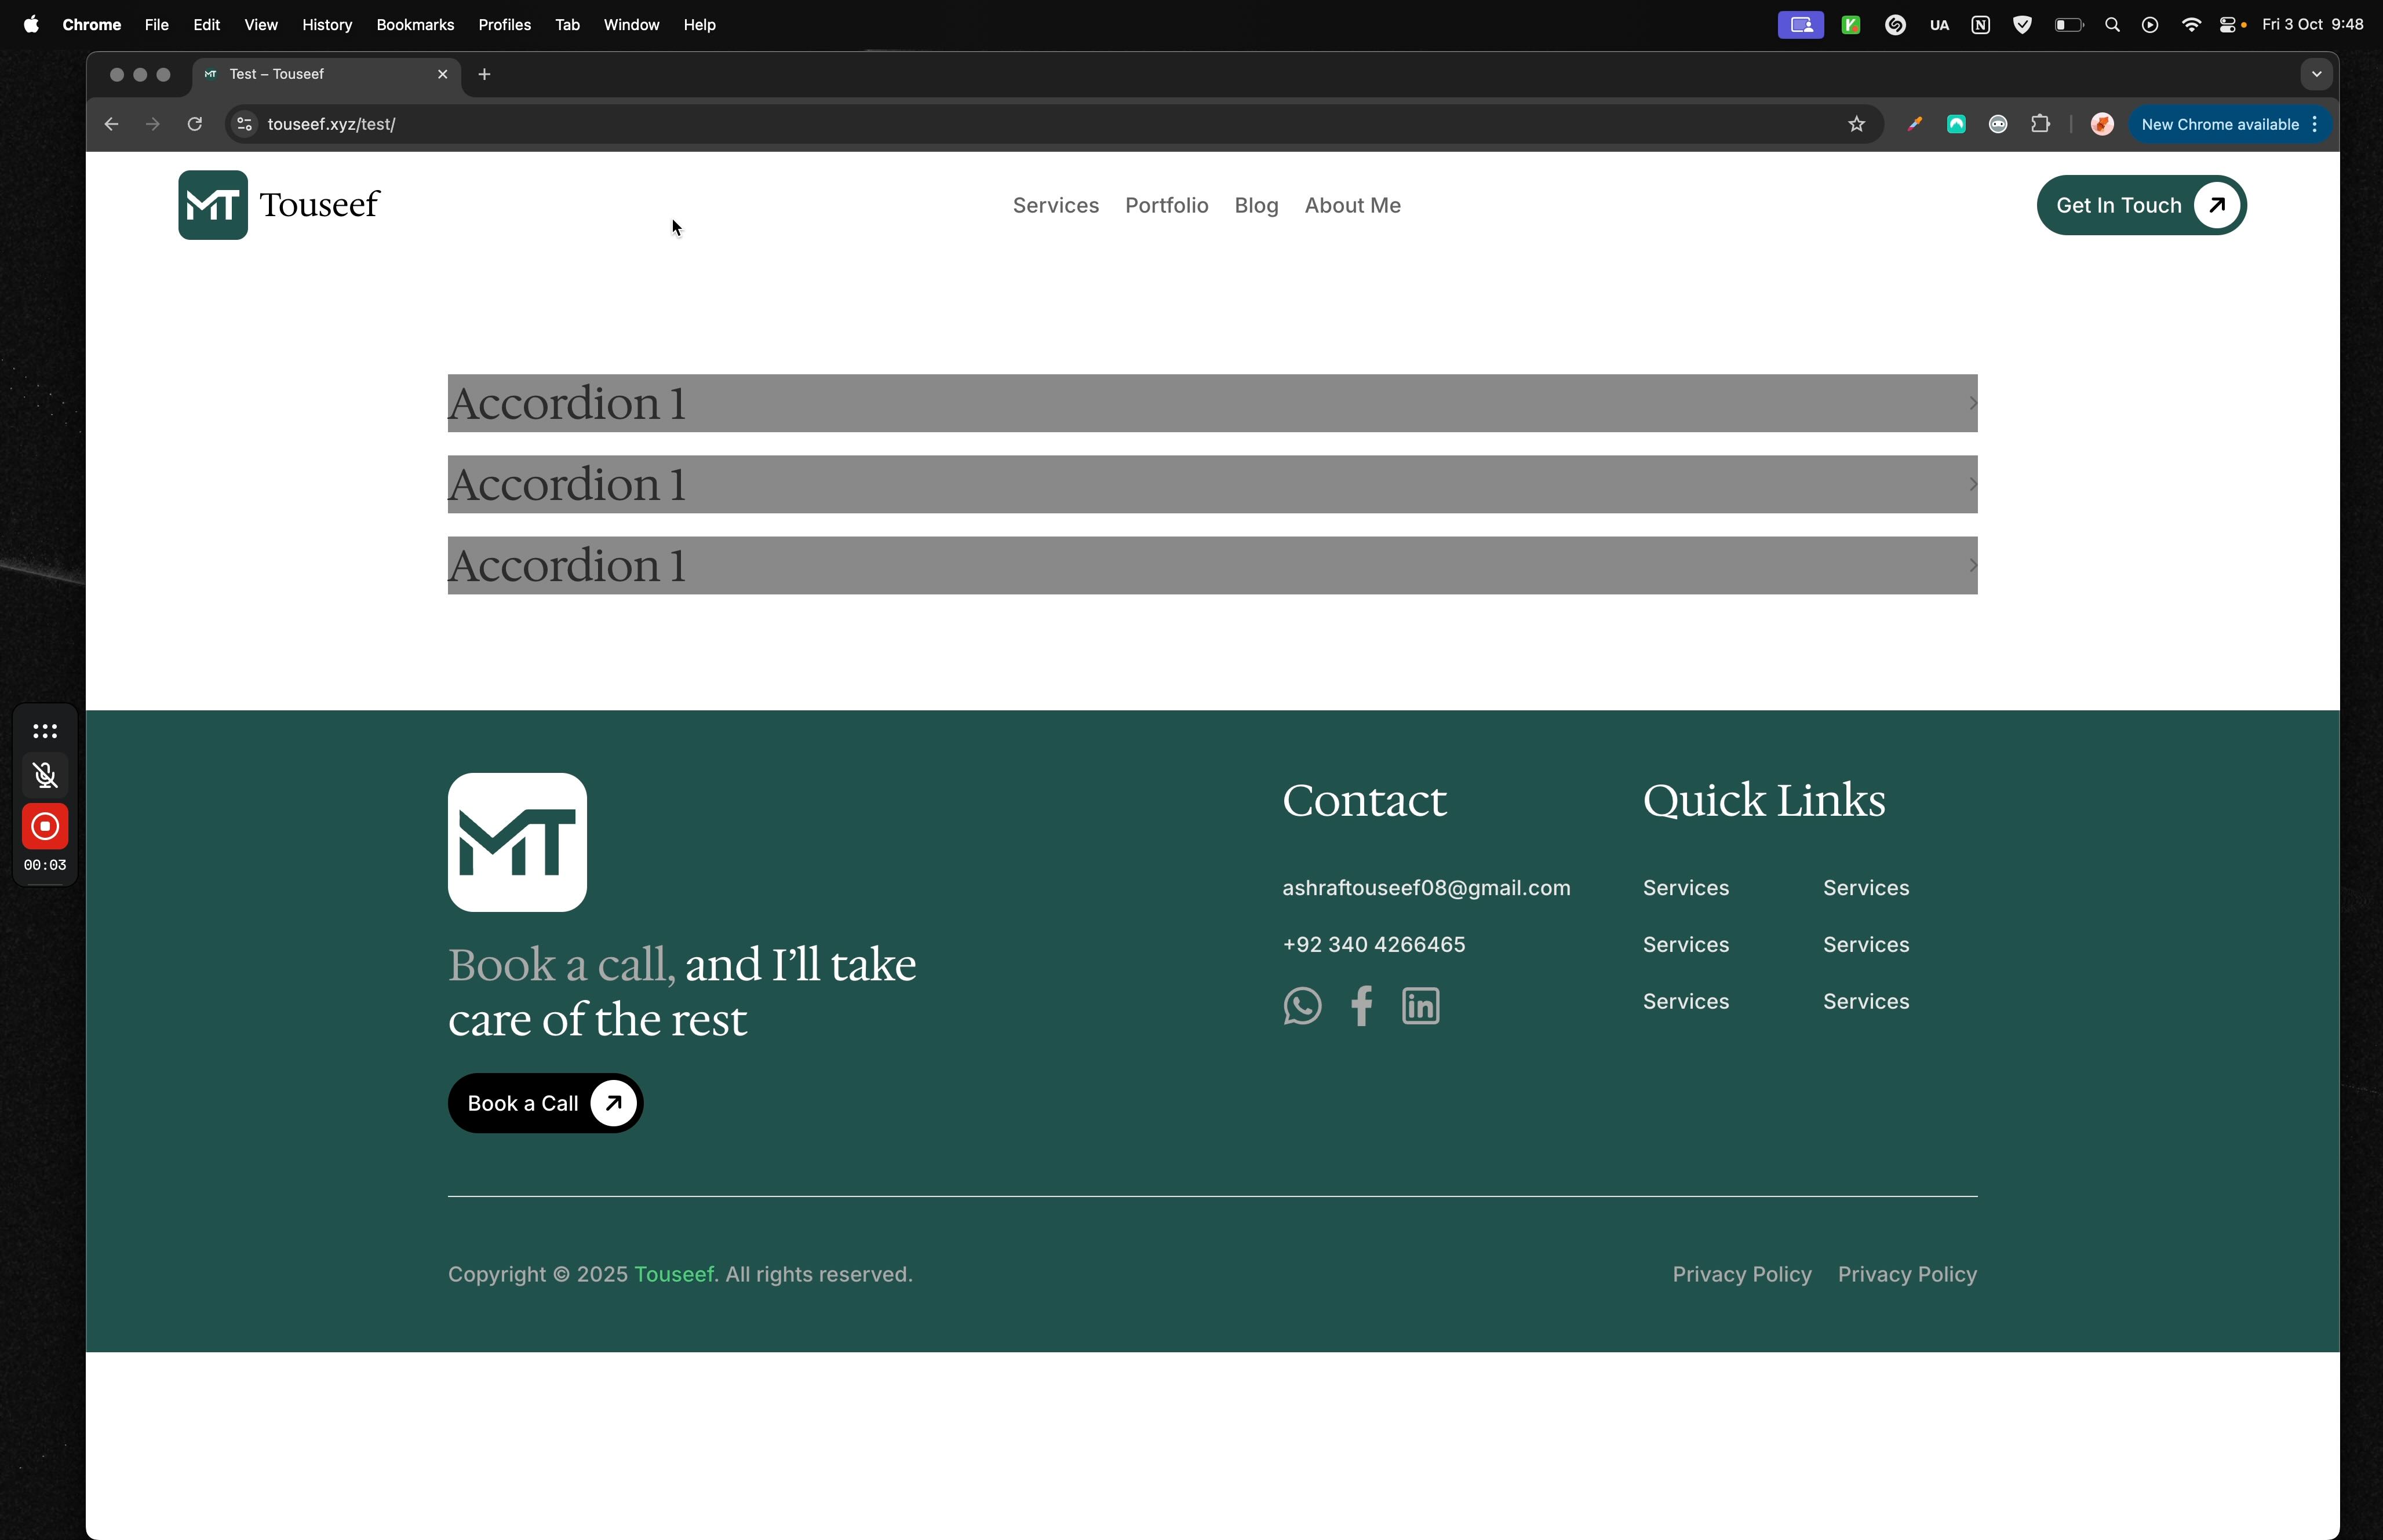Click the Chrome app menu
The width and height of the screenshot is (2383, 1540).
coord(91,24)
